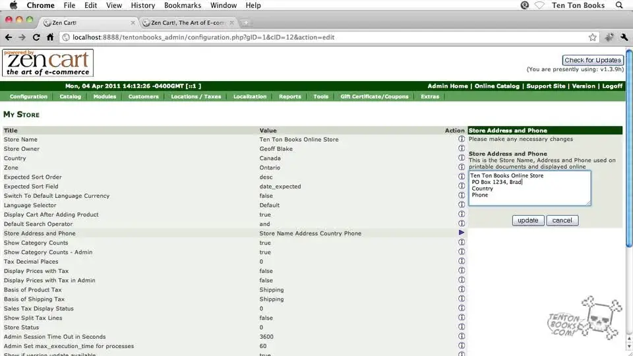Click info icon for Store Name row
The height and width of the screenshot is (356, 633).
tap(462, 139)
